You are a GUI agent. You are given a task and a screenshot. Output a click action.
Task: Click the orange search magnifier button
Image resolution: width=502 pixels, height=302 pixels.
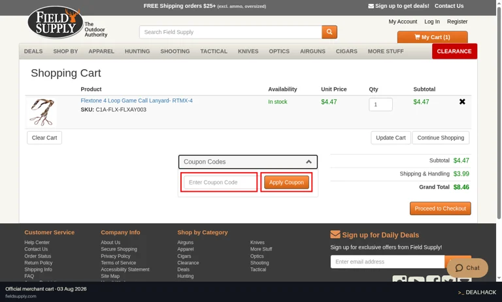(329, 32)
